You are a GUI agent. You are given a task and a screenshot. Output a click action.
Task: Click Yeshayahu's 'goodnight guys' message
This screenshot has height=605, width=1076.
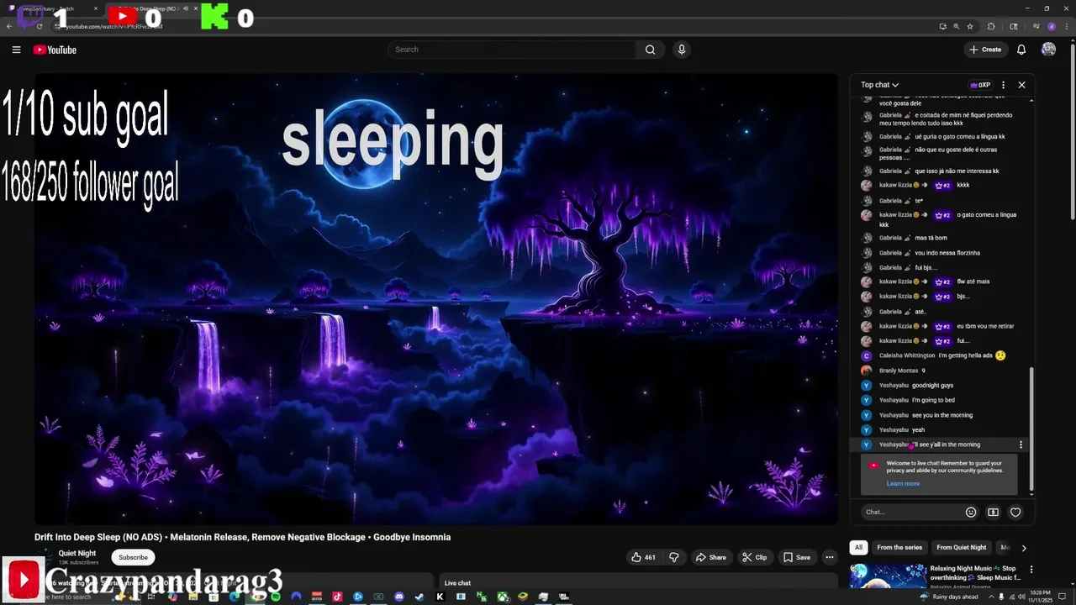(x=932, y=385)
